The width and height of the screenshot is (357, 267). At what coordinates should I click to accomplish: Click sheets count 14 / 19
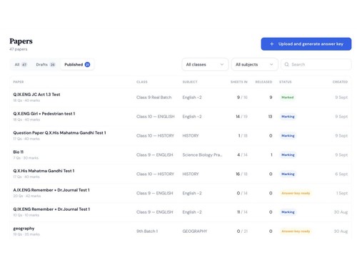tap(241, 117)
